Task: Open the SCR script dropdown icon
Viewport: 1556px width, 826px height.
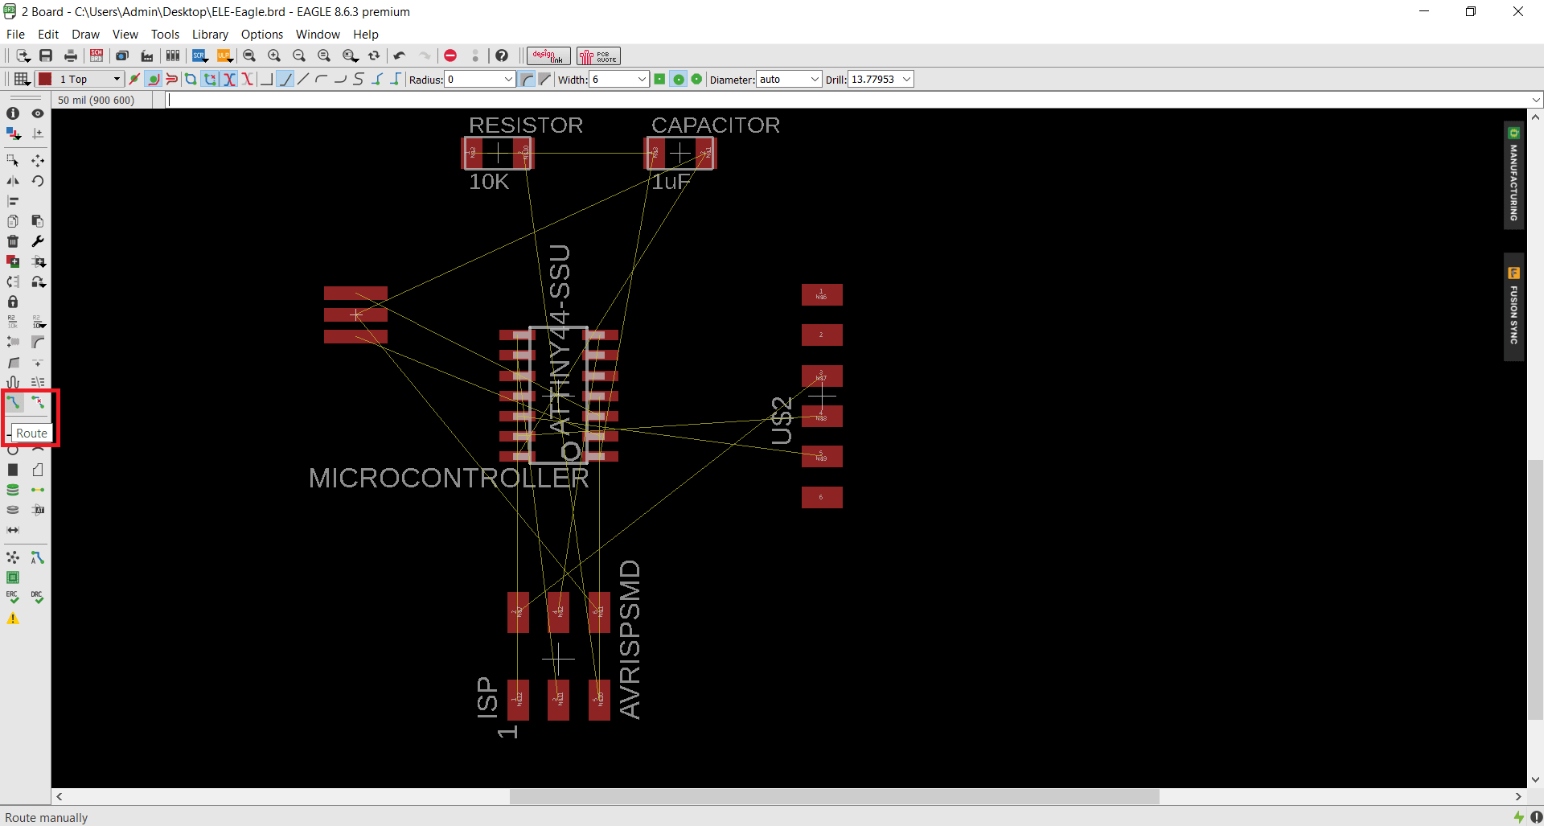Action: tap(199, 55)
